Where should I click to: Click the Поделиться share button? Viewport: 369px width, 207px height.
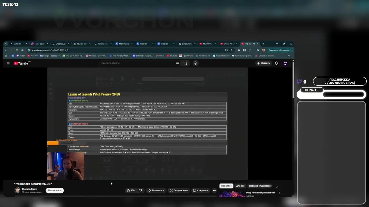[156, 190]
